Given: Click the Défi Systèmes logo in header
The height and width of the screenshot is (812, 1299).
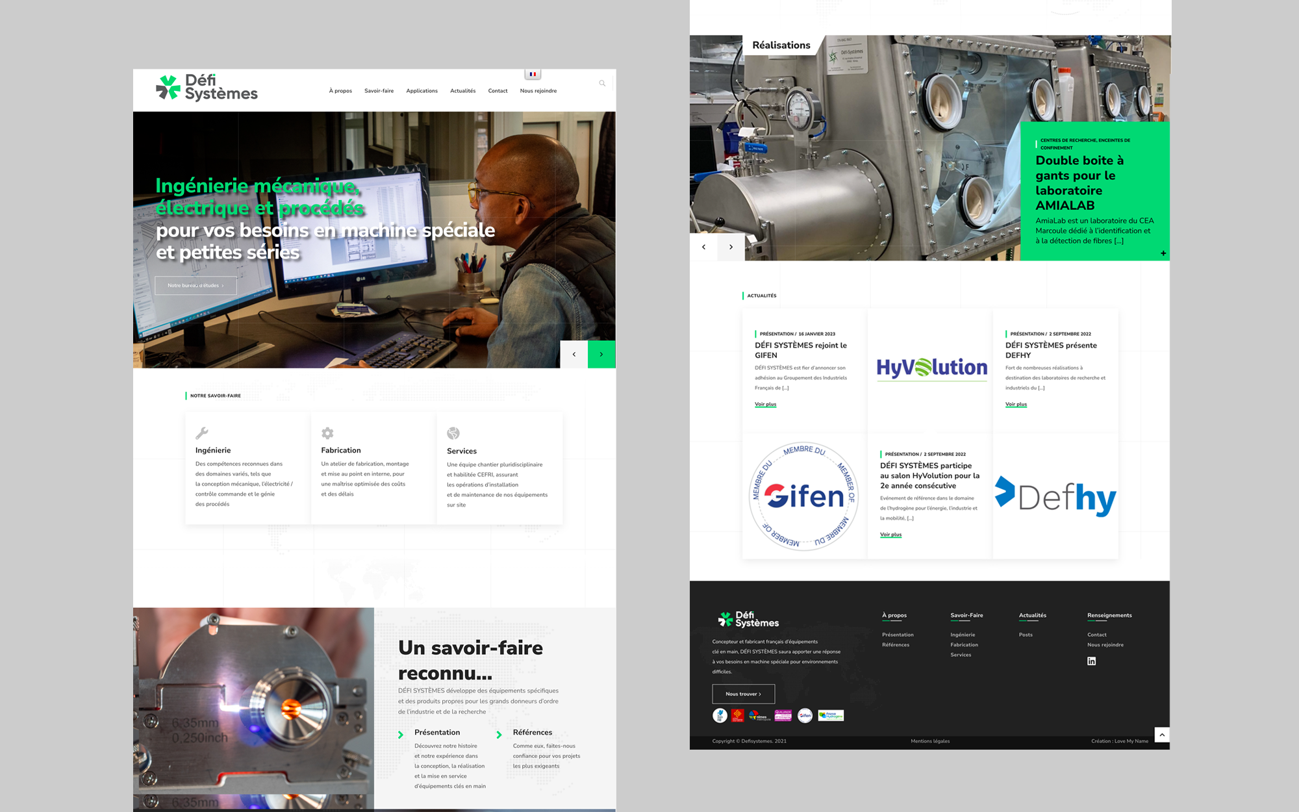Looking at the screenshot, I should [207, 88].
